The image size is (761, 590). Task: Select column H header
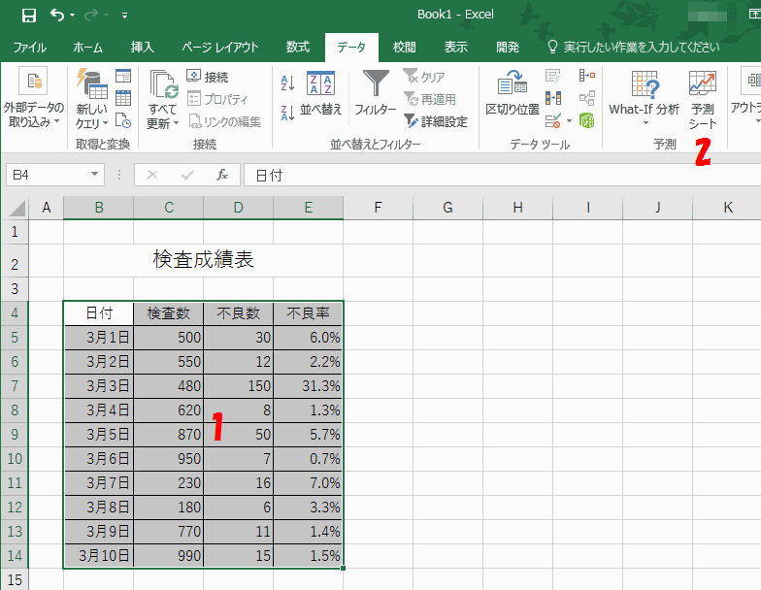pos(518,208)
